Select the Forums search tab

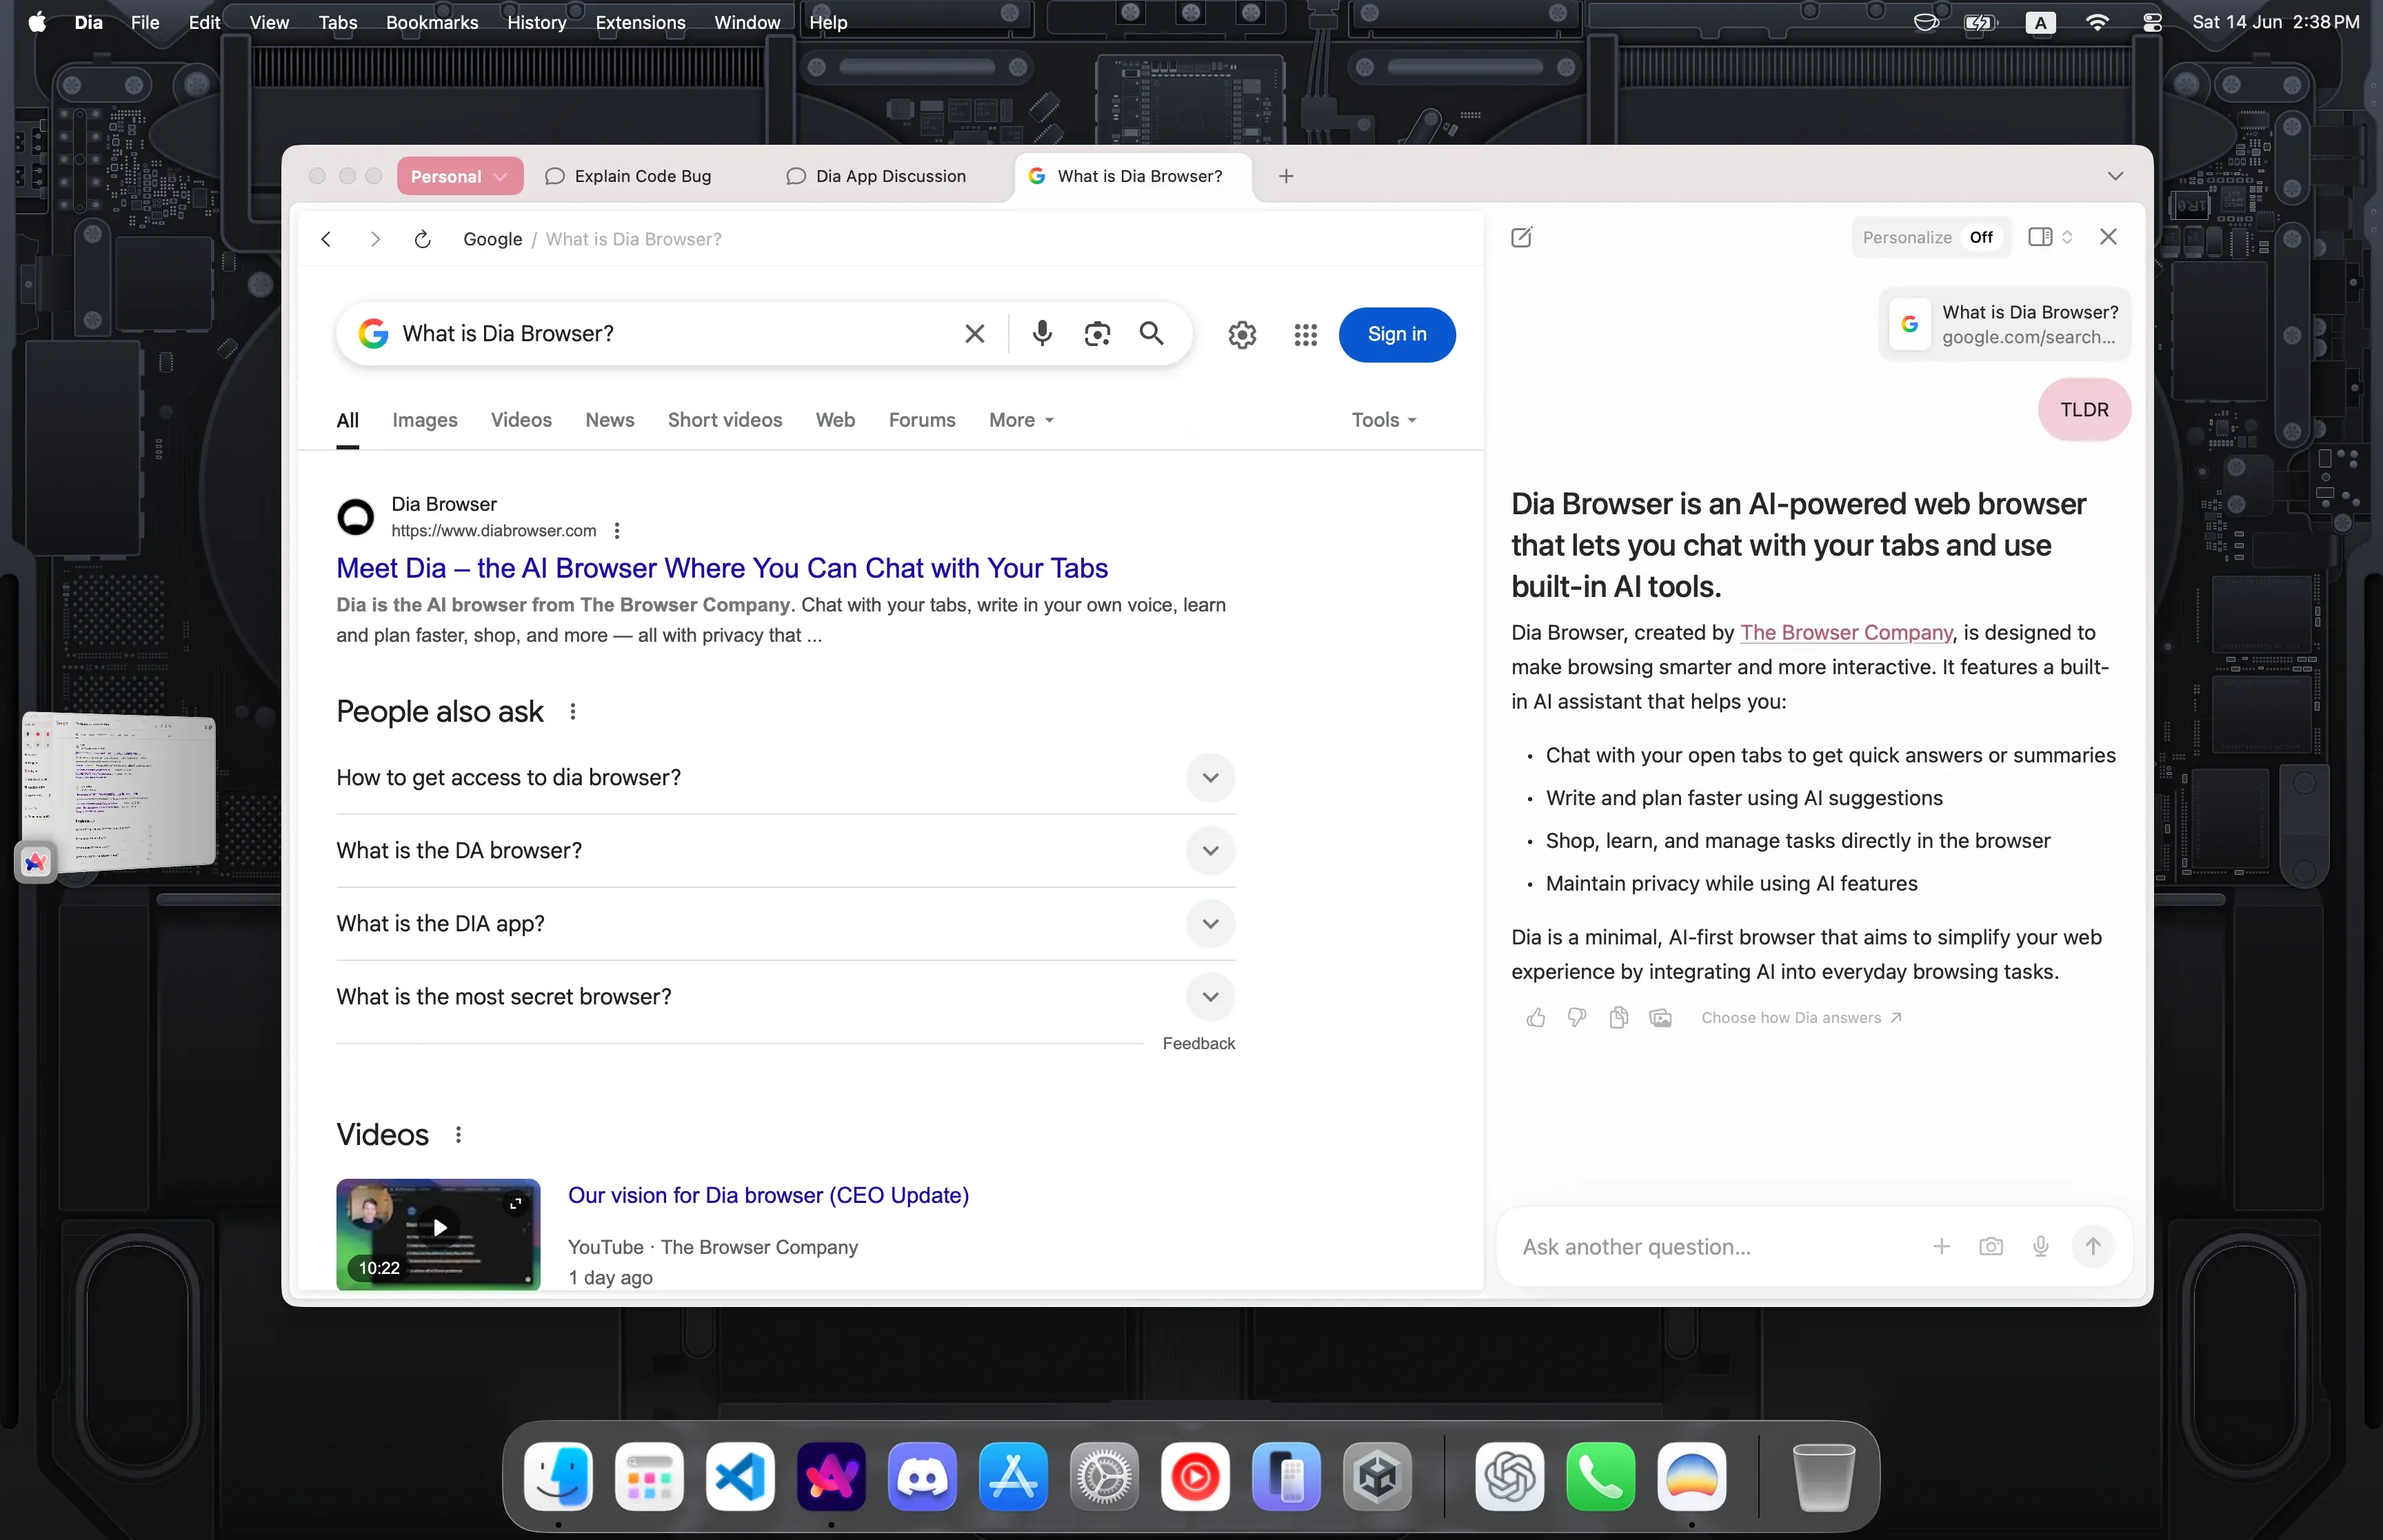(922, 420)
